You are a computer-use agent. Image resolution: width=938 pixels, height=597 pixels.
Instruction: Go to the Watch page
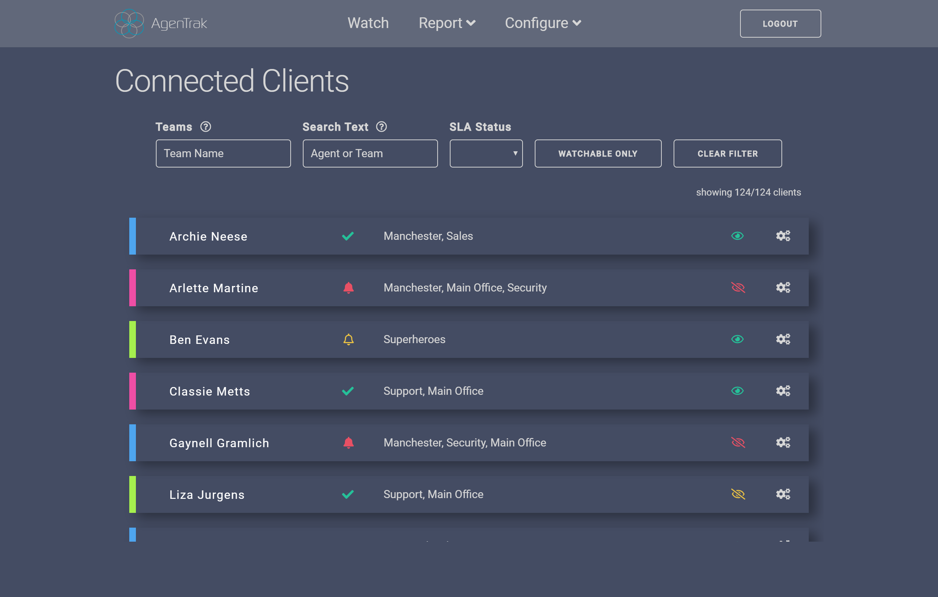(x=368, y=23)
